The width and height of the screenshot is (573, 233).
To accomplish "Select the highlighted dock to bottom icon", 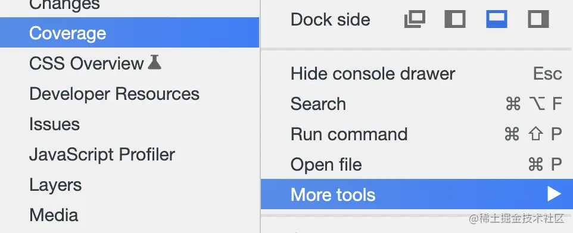I will pyautogui.click(x=497, y=20).
